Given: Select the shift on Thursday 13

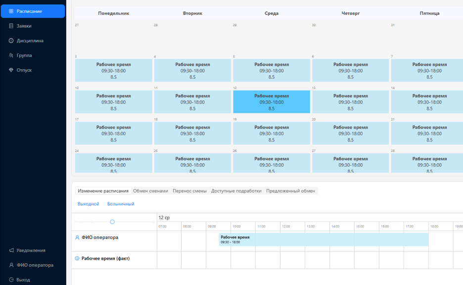Looking at the screenshot, I should (351, 102).
